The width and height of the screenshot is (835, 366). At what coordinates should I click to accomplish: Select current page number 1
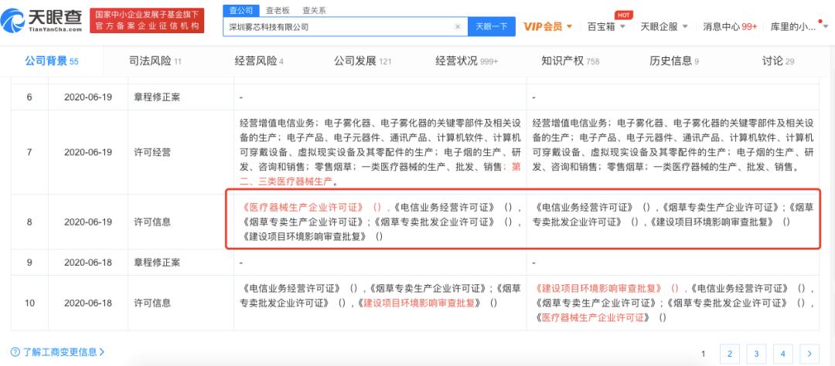704,354
